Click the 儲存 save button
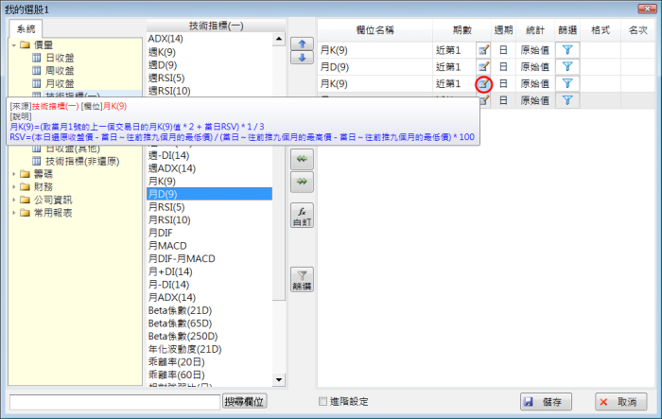The height and width of the screenshot is (419, 662). point(546,402)
